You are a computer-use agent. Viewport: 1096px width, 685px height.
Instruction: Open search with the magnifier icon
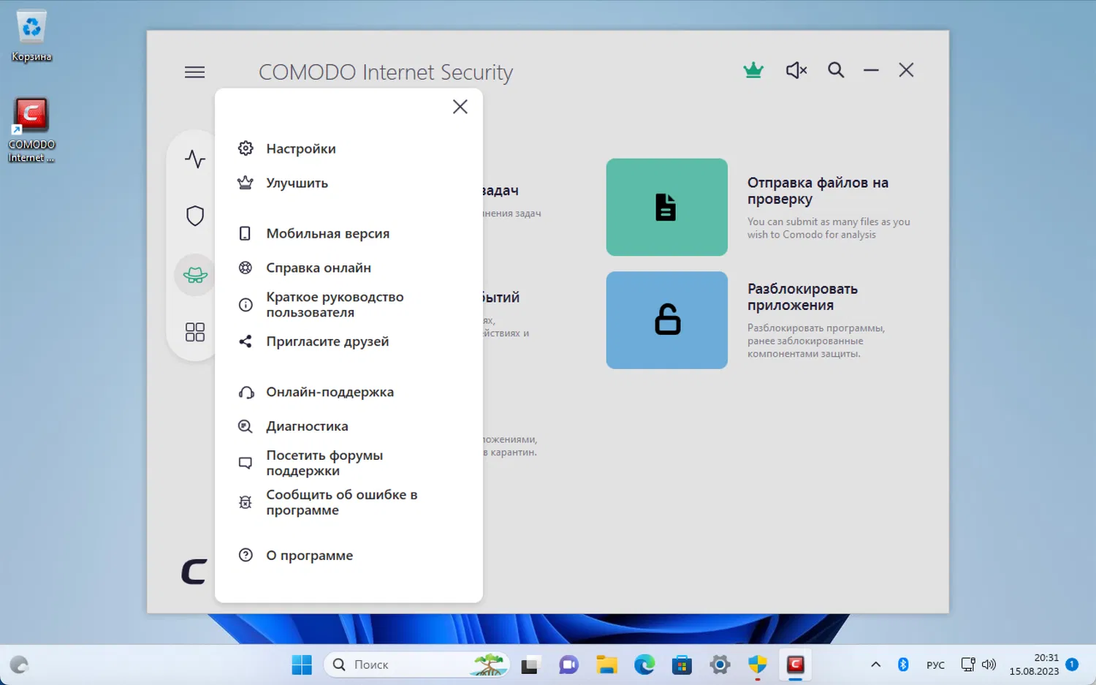click(836, 70)
